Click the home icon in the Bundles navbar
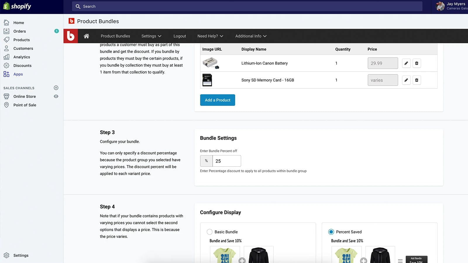 pos(86,36)
